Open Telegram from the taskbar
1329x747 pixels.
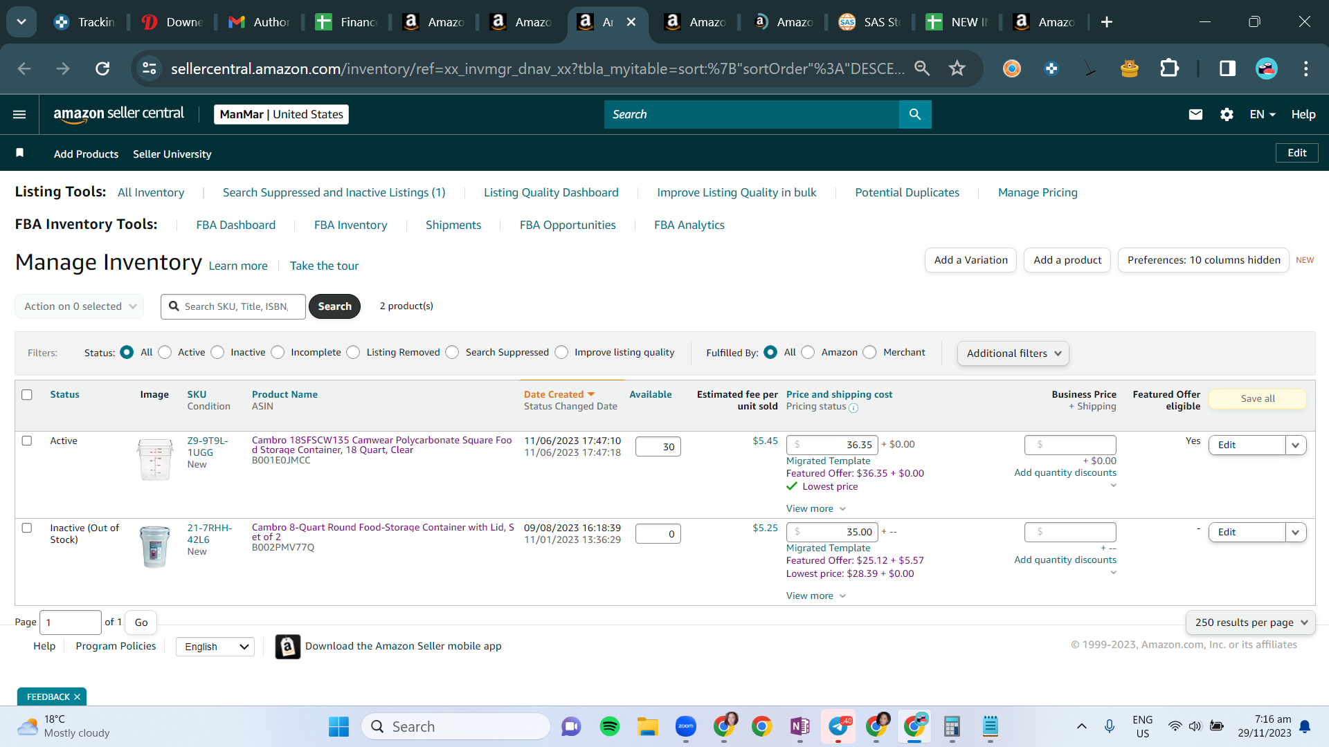pyautogui.click(x=838, y=726)
